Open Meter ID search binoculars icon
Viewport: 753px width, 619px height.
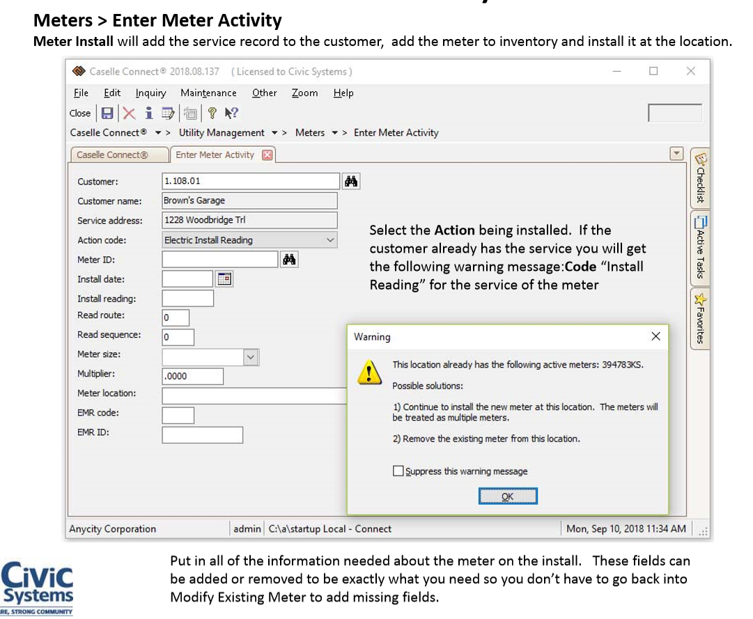(289, 260)
